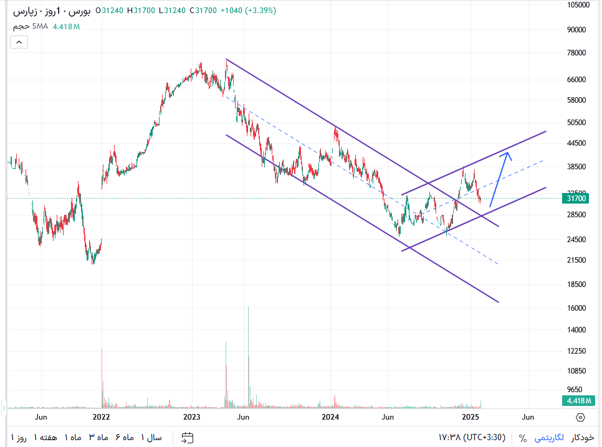This screenshot has width=602, height=447.
Task: Open the timezone menu showing UTC+3:30
Action: pyautogui.click(x=472, y=438)
